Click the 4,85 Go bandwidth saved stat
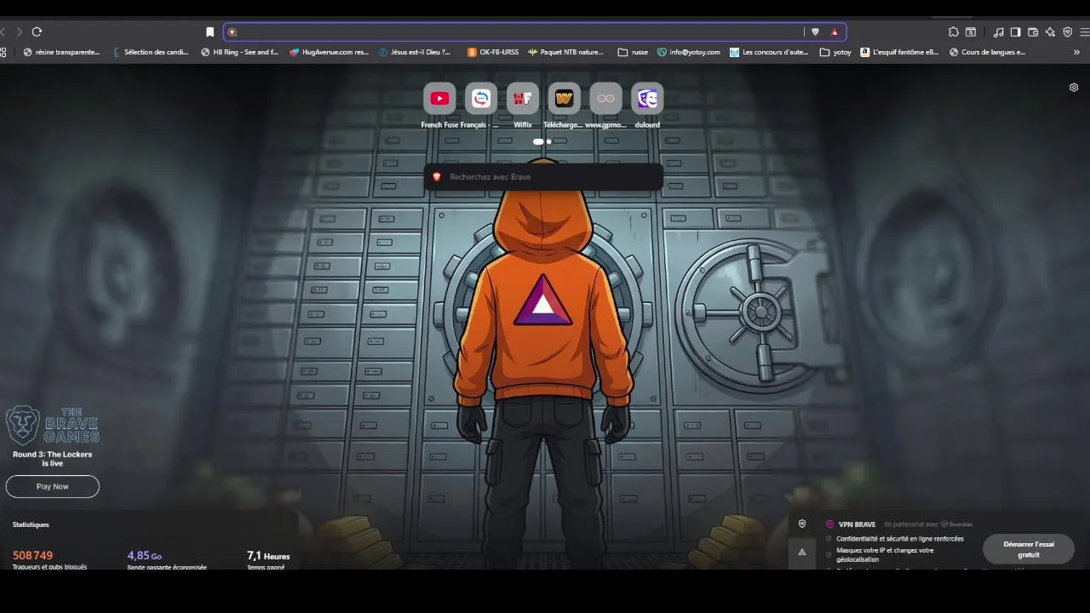 (x=144, y=555)
